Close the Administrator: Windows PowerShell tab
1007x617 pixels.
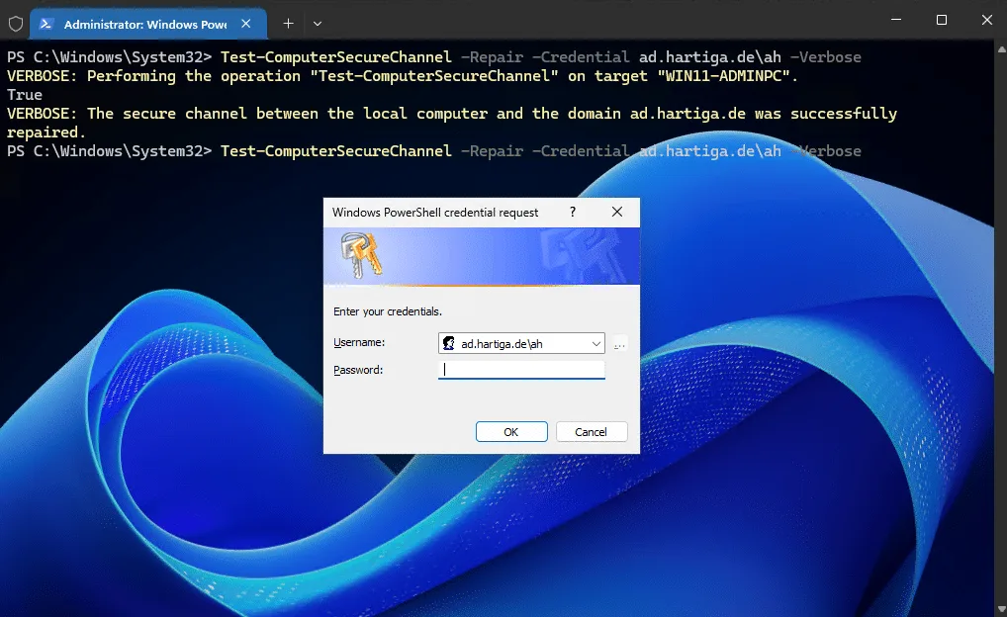(x=245, y=23)
